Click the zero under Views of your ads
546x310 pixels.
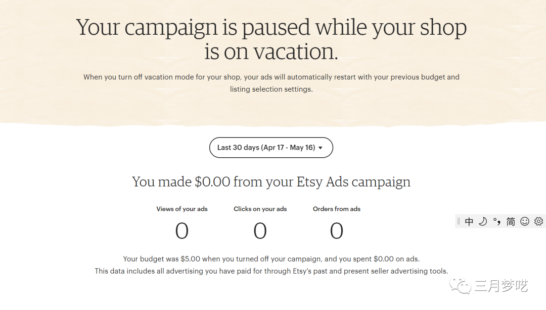pyautogui.click(x=182, y=231)
